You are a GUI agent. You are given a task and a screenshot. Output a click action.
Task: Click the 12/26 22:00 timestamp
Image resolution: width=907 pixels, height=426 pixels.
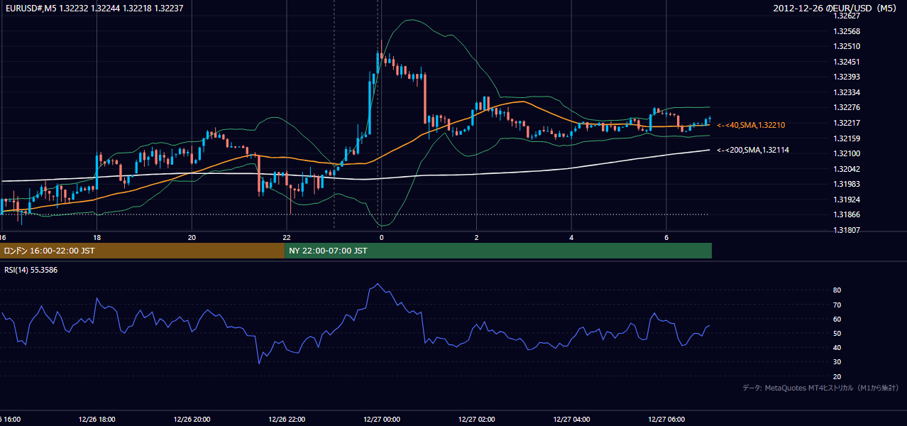tap(287, 419)
